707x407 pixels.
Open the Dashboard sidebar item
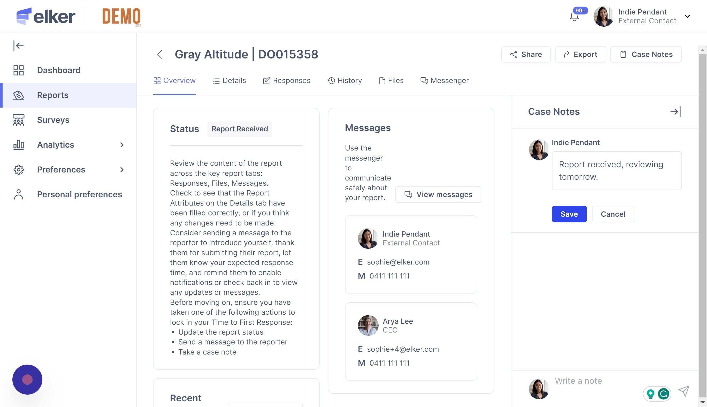pos(58,70)
